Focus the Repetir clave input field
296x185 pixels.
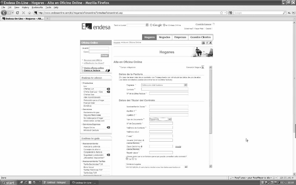coord(161,152)
